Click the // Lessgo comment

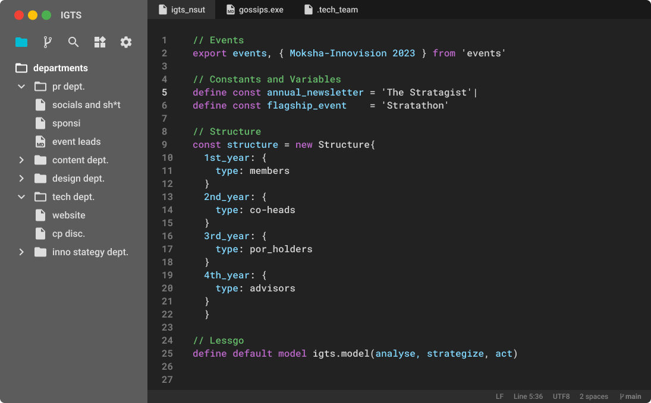(218, 341)
